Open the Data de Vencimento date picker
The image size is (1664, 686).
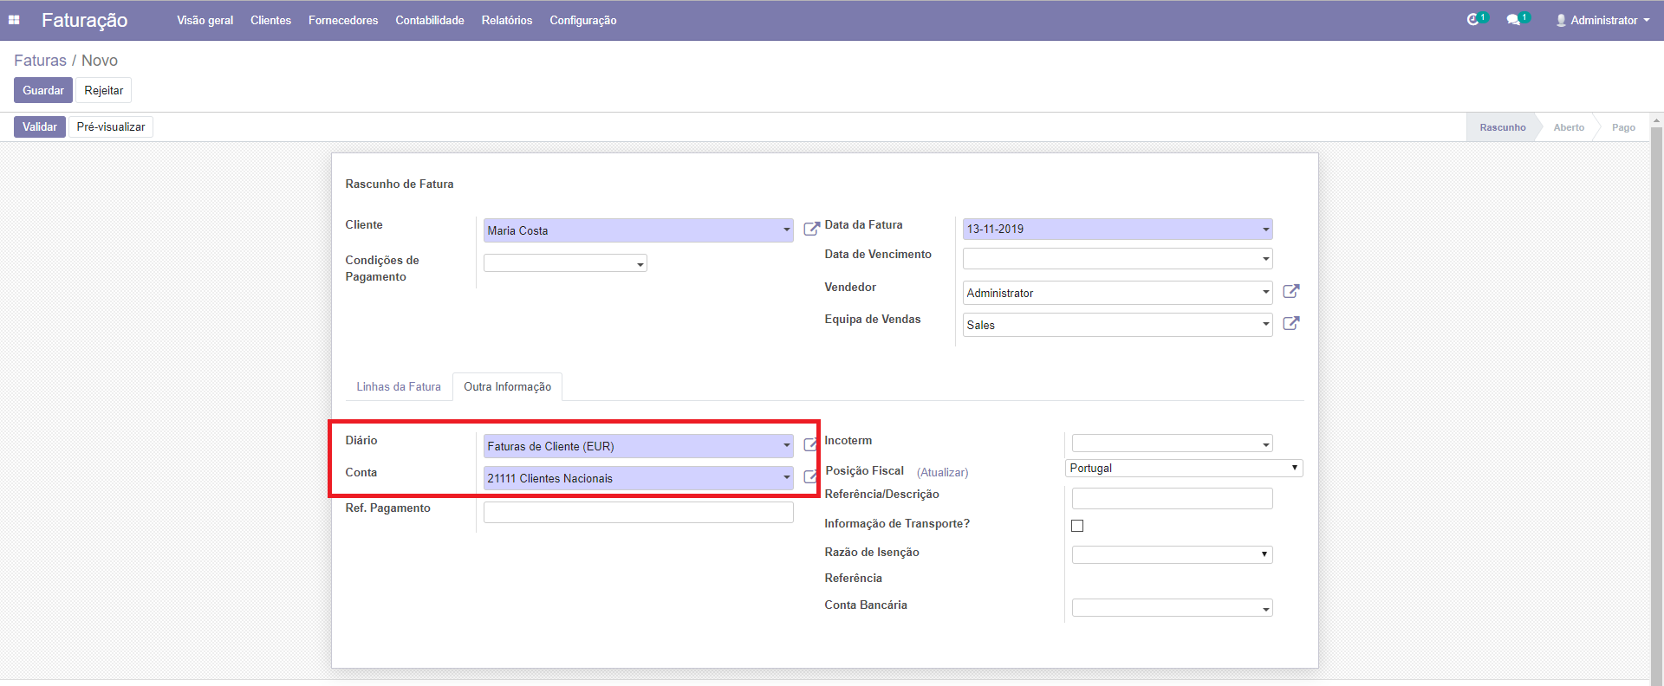(1117, 258)
